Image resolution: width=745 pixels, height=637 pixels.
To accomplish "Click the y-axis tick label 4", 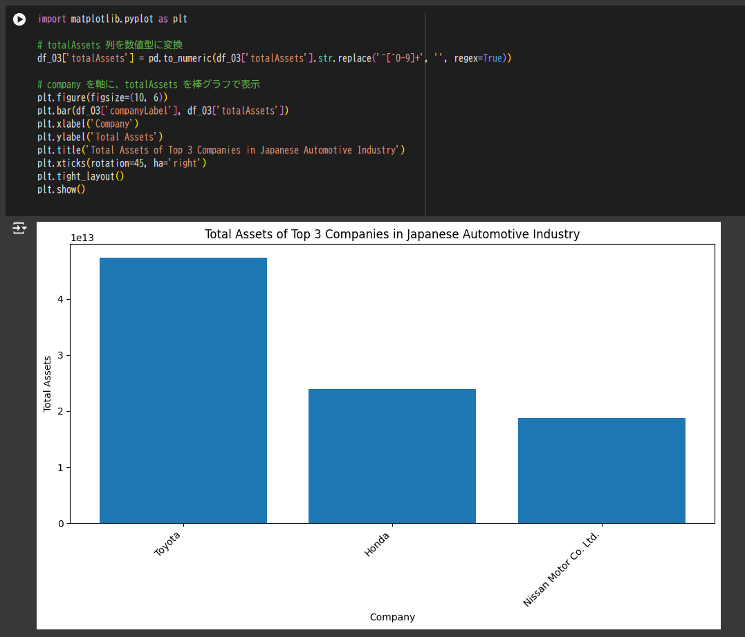I will (x=60, y=300).
